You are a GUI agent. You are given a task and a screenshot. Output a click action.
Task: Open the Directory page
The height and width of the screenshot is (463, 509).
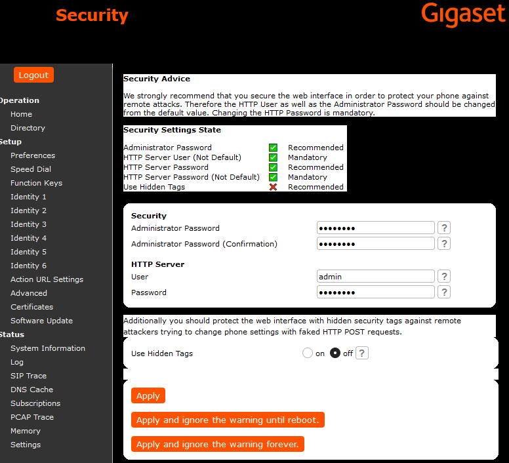tap(28, 128)
